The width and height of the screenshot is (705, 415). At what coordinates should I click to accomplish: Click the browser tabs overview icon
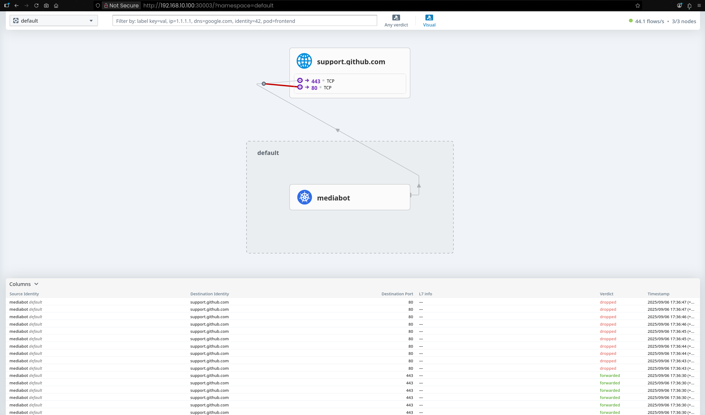pos(7,5)
